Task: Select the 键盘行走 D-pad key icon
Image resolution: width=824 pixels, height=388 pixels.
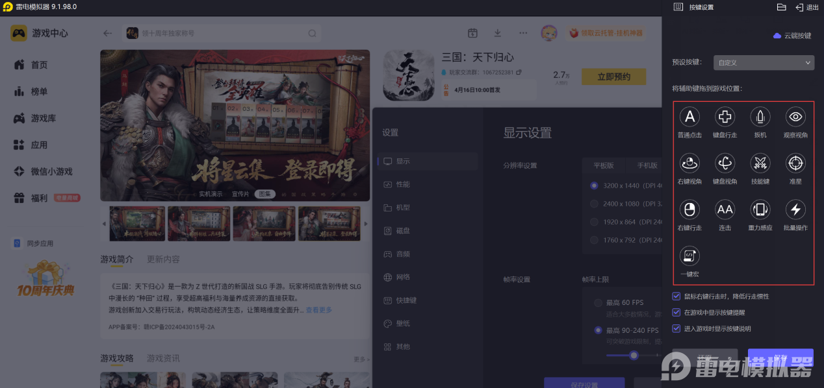Action: [x=725, y=117]
